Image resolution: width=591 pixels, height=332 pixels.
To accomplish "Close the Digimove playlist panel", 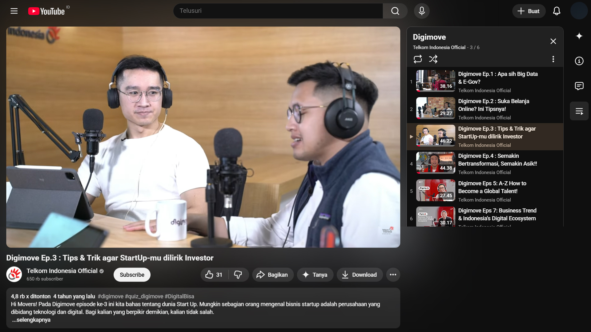I will coord(553,41).
